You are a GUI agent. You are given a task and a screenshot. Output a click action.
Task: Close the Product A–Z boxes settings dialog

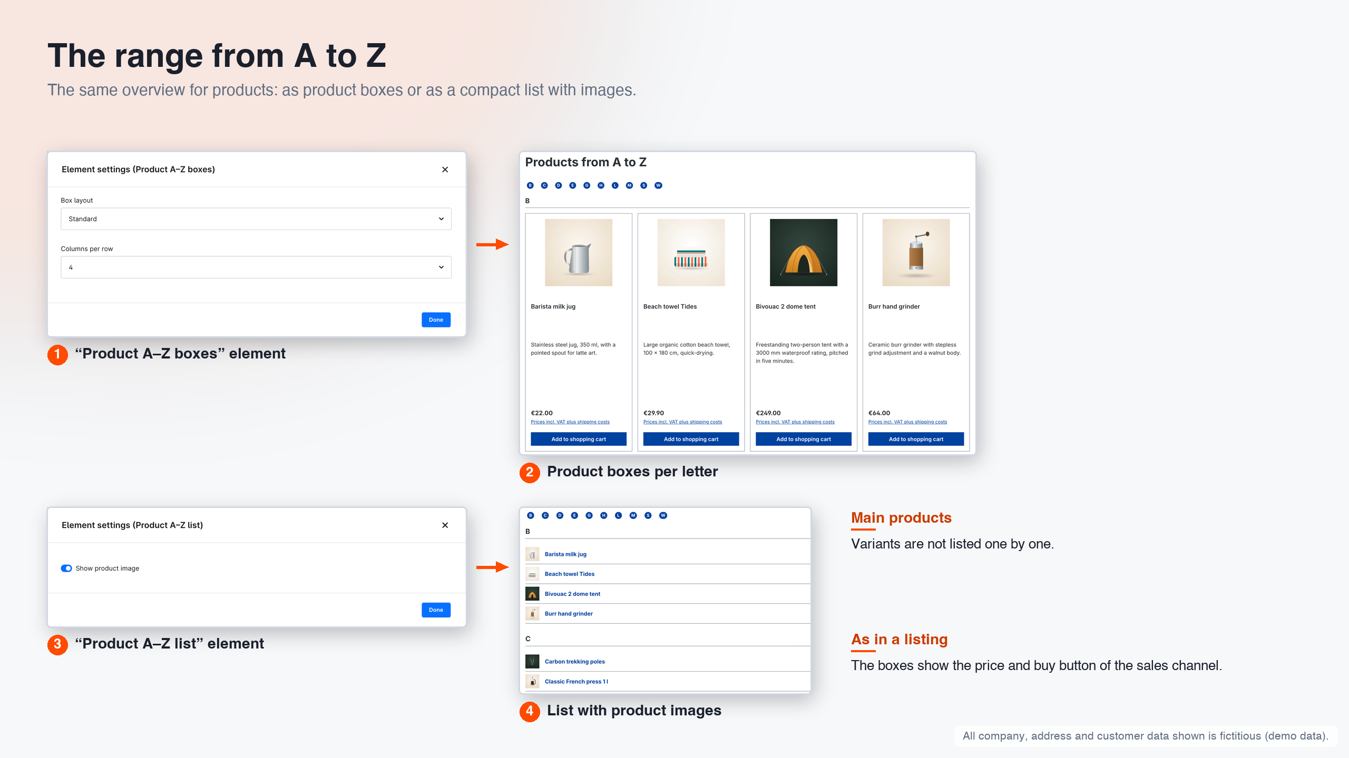click(445, 169)
